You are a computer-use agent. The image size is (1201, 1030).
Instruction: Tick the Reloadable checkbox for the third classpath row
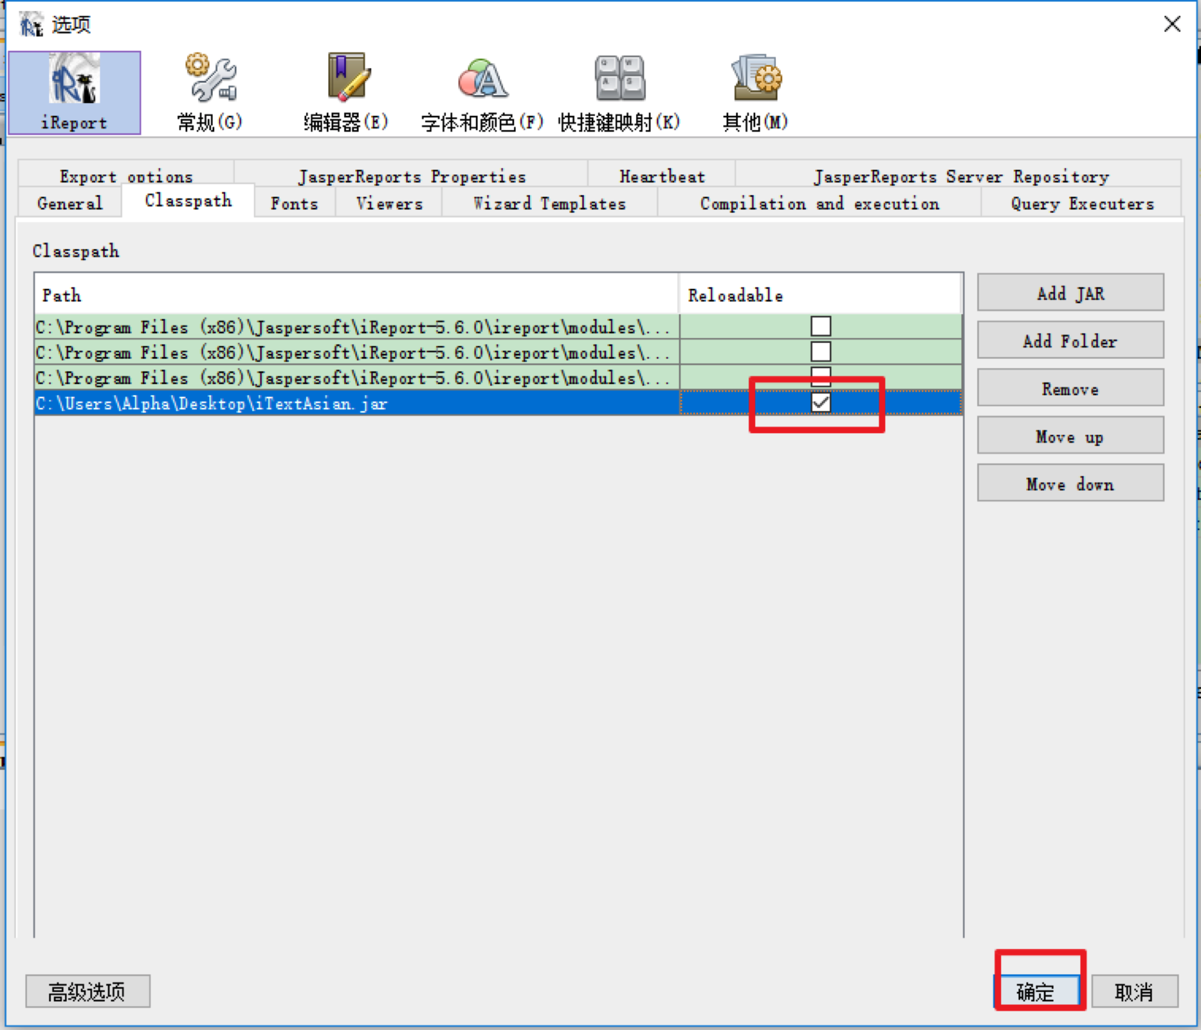pyautogui.click(x=820, y=376)
